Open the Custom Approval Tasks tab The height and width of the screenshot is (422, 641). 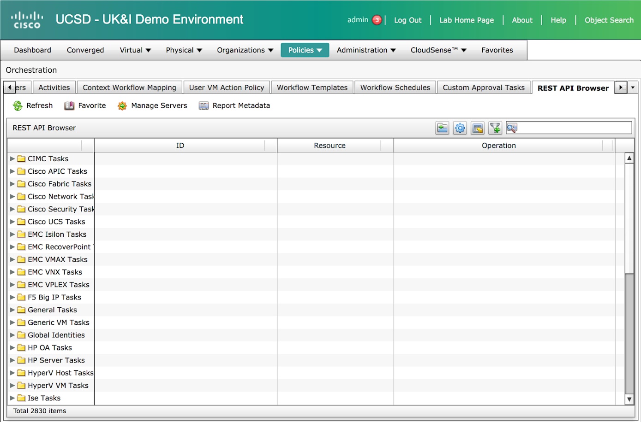tap(483, 88)
